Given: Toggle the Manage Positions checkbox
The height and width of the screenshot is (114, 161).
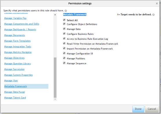Looking at the screenshot, I should [x=64, y=58].
